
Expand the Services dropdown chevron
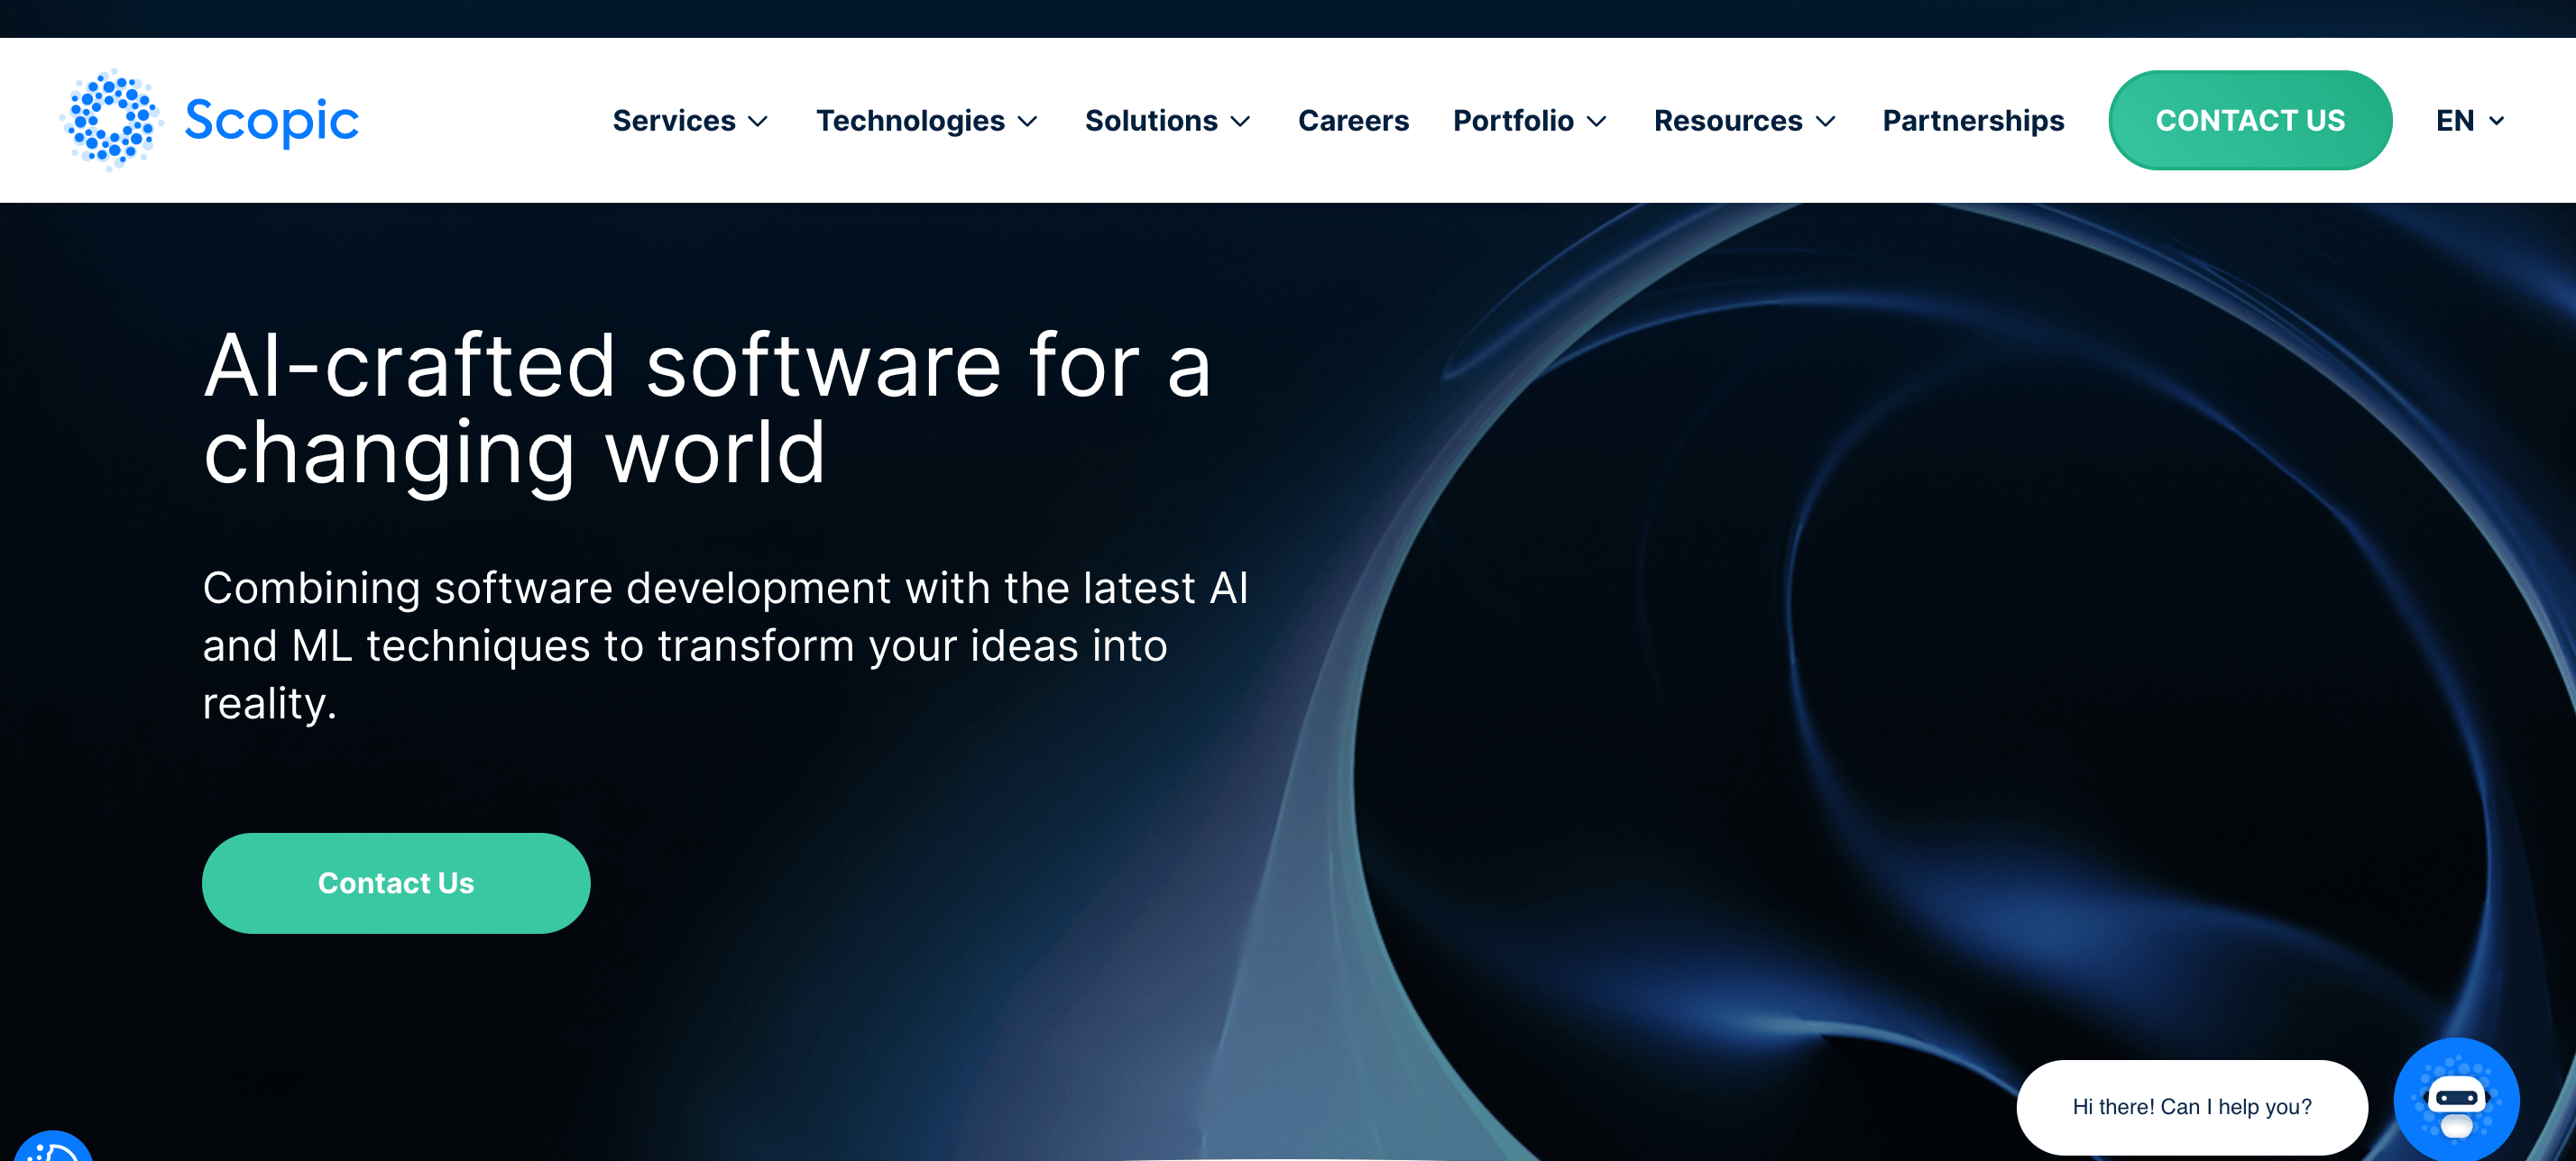click(758, 122)
